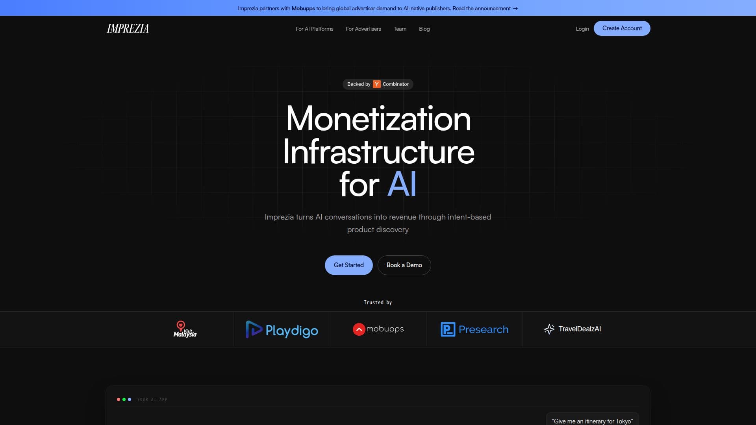Click the 'Give me an itinerary for Tokyo' bubble
Viewport: 756px width, 425px height.
(592, 419)
